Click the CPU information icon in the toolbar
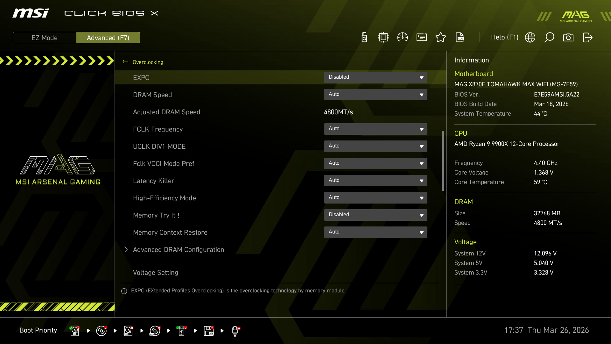611x344 pixels. pyautogui.click(x=383, y=37)
